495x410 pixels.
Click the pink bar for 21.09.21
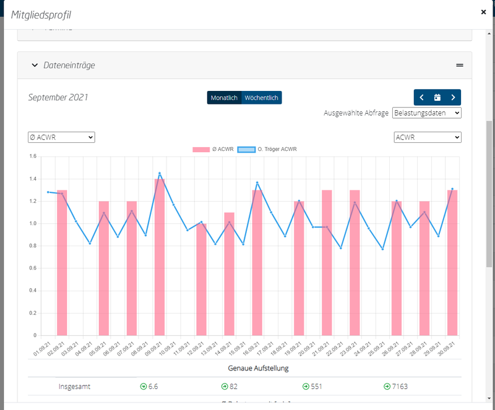(x=327, y=263)
